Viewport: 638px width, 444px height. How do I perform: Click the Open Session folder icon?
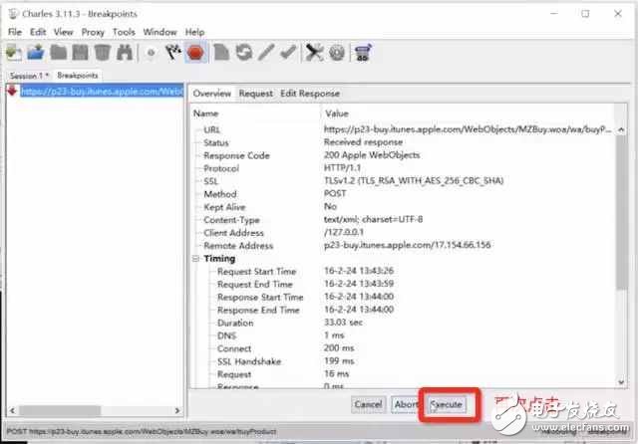click(x=36, y=52)
